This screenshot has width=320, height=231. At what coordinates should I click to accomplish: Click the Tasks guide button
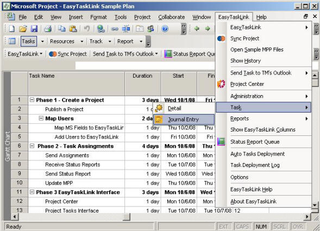click(28, 41)
